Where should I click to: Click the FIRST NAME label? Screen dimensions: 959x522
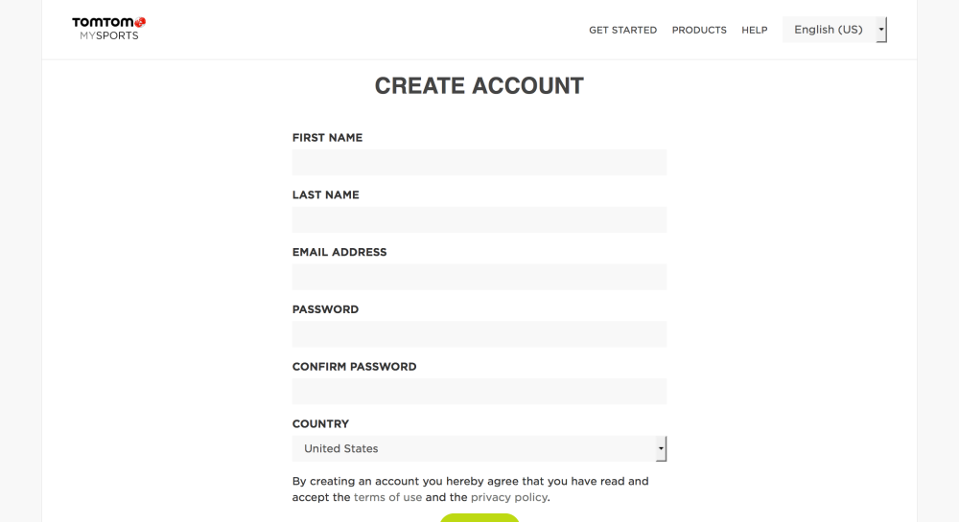click(327, 138)
